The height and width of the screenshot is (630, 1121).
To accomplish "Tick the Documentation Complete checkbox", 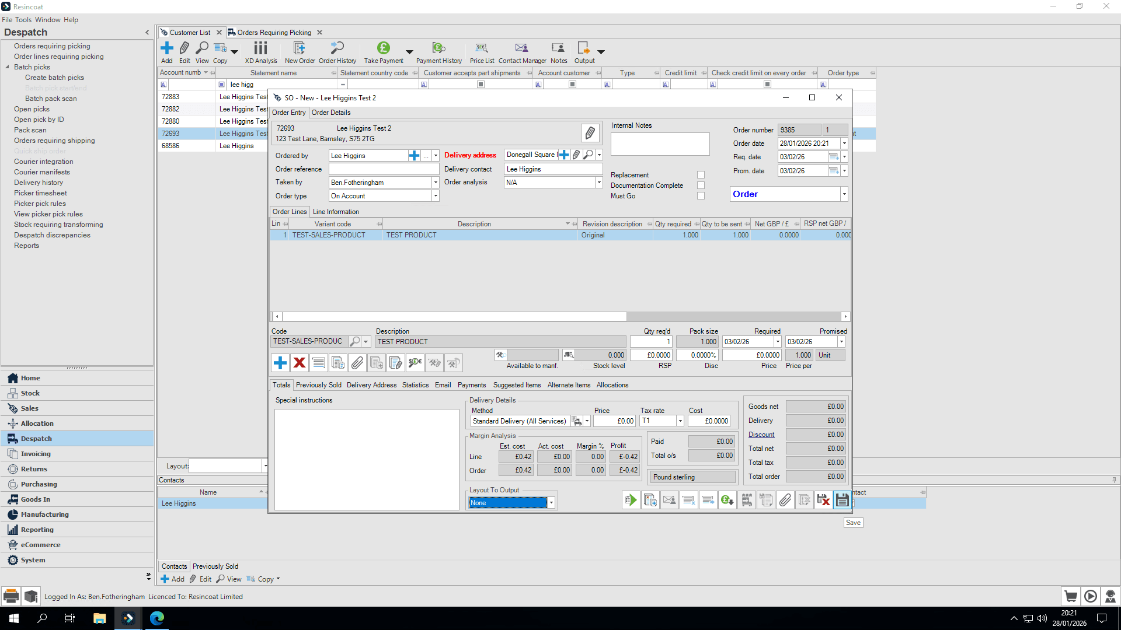I will click(x=701, y=185).
